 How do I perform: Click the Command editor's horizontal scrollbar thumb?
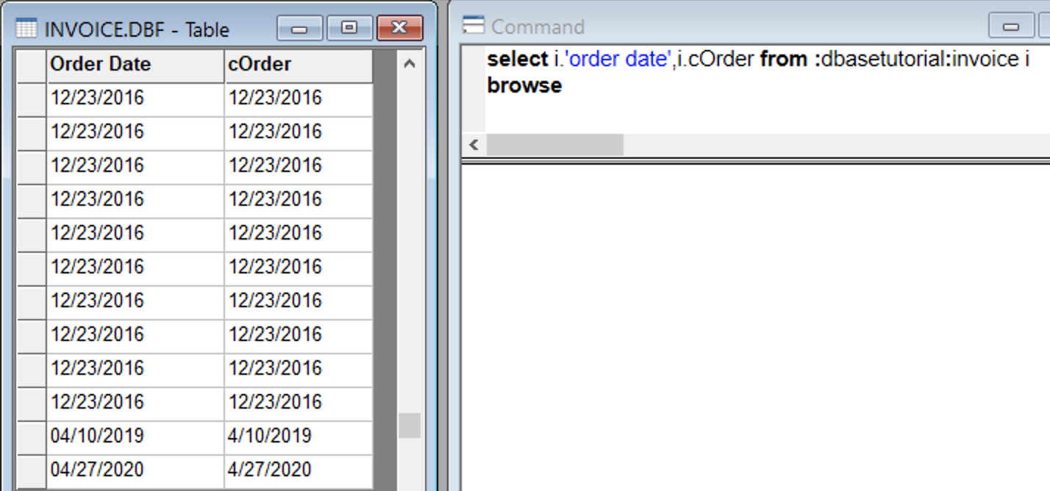[554, 145]
